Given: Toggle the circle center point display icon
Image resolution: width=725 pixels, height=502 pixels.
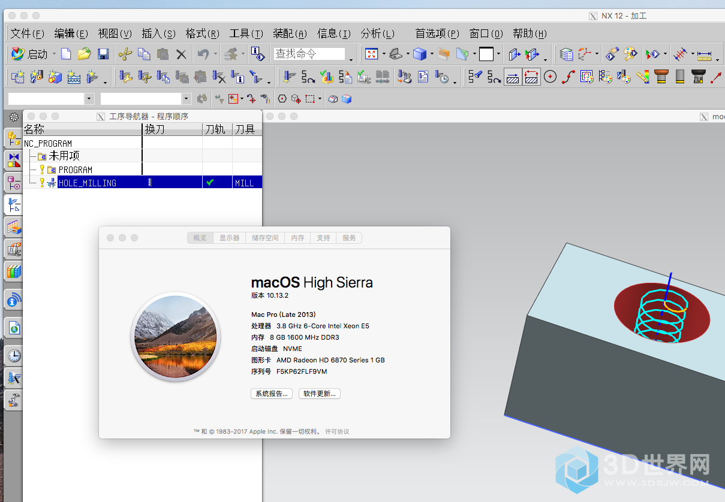Looking at the screenshot, I should click(550, 77).
